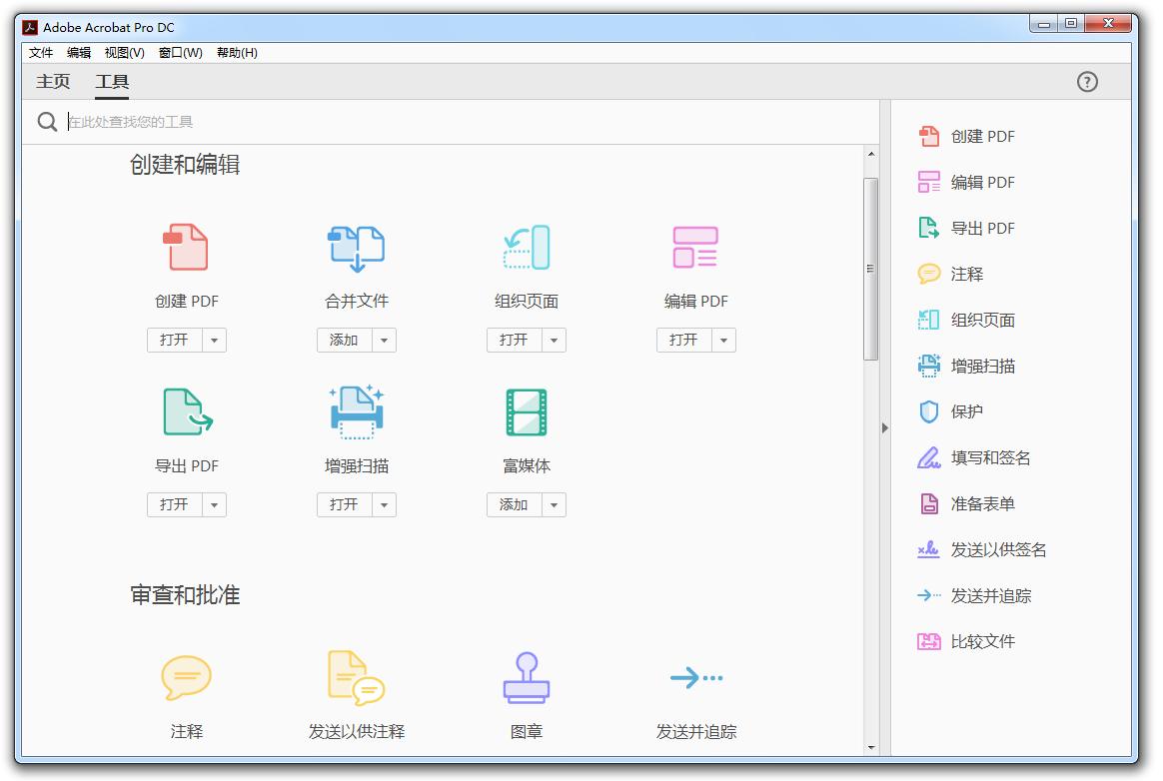Click the search magnifier icon

(48, 122)
